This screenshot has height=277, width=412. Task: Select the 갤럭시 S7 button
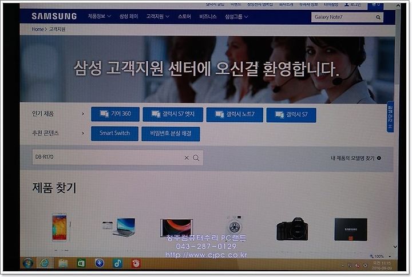(291, 115)
